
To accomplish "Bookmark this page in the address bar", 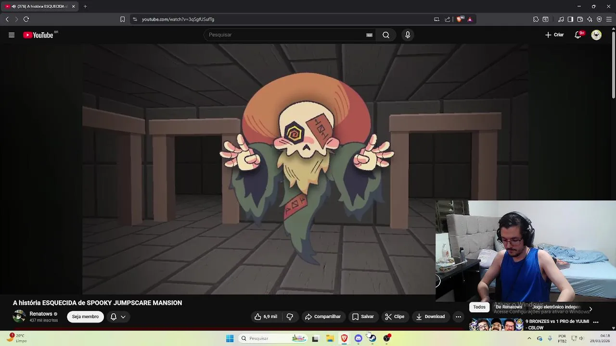I will pyautogui.click(x=122, y=19).
